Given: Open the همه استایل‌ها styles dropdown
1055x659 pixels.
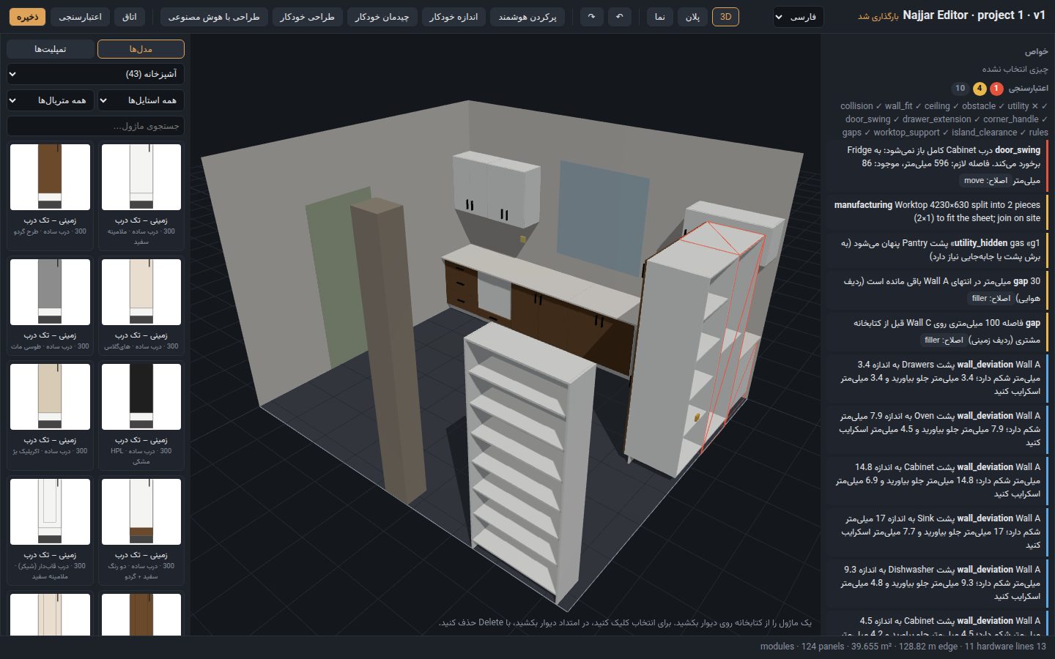Looking at the screenshot, I should (x=141, y=100).
